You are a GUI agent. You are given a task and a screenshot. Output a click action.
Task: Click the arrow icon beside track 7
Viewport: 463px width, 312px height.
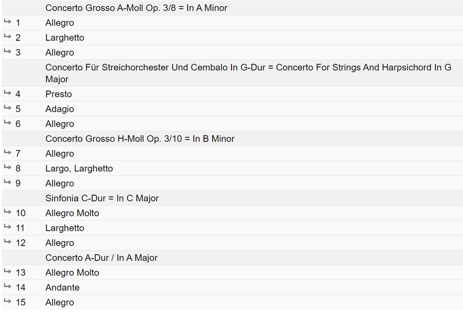click(x=7, y=153)
